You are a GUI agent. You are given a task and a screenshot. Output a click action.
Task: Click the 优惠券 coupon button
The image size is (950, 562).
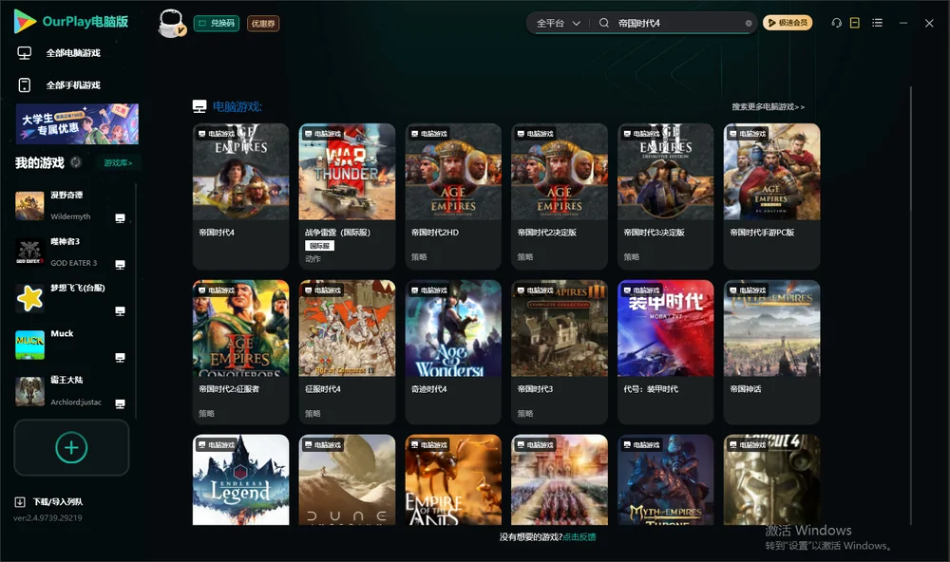(263, 24)
